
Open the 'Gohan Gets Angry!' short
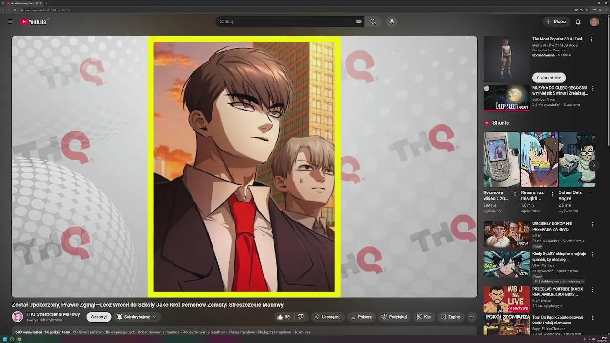pyautogui.click(x=577, y=160)
